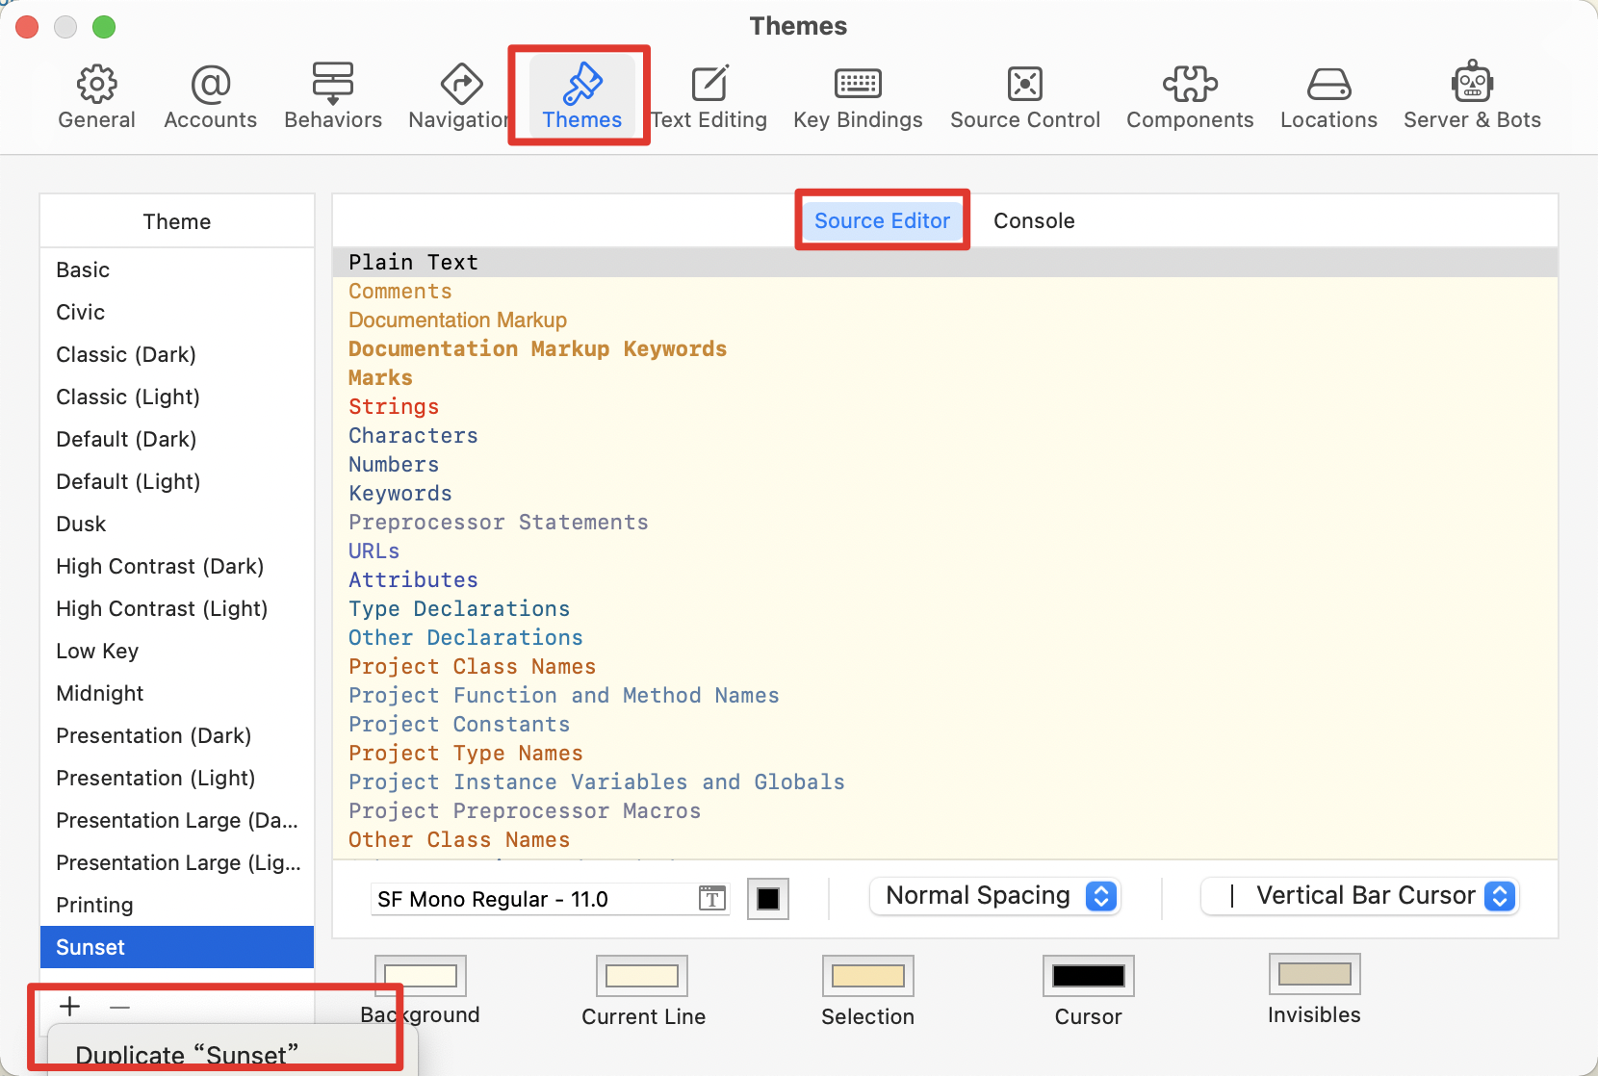Select the High Contrast (Light) theme
This screenshot has width=1598, height=1076.
[x=177, y=608]
